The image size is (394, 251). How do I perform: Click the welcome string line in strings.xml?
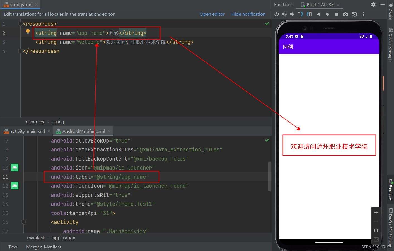[114, 42]
